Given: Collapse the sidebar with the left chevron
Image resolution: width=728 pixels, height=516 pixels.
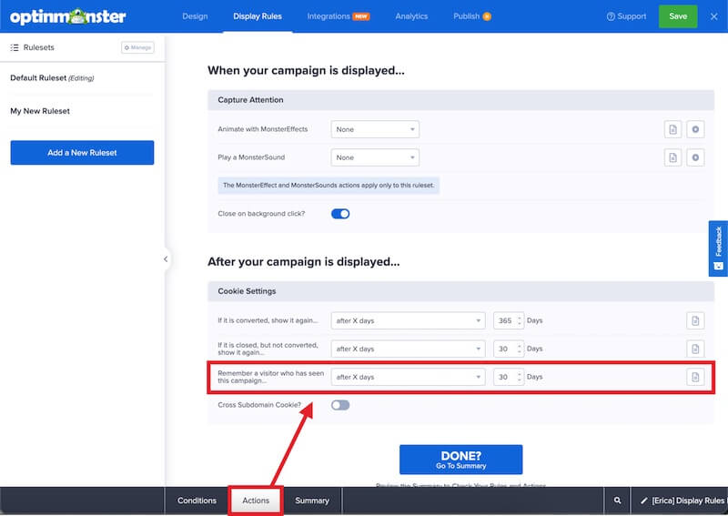Looking at the screenshot, I should [x=166, y=259].
